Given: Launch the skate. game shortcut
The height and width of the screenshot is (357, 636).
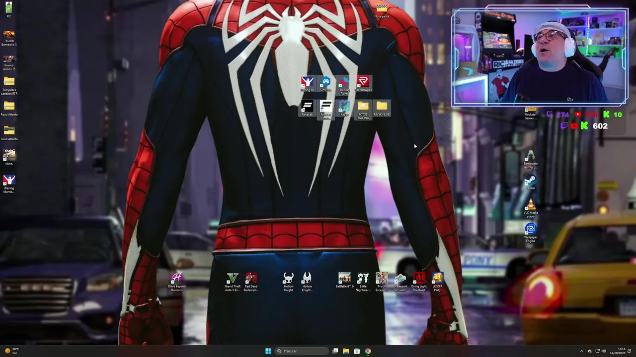Looking at the screenshot, I should coord(9,158).
